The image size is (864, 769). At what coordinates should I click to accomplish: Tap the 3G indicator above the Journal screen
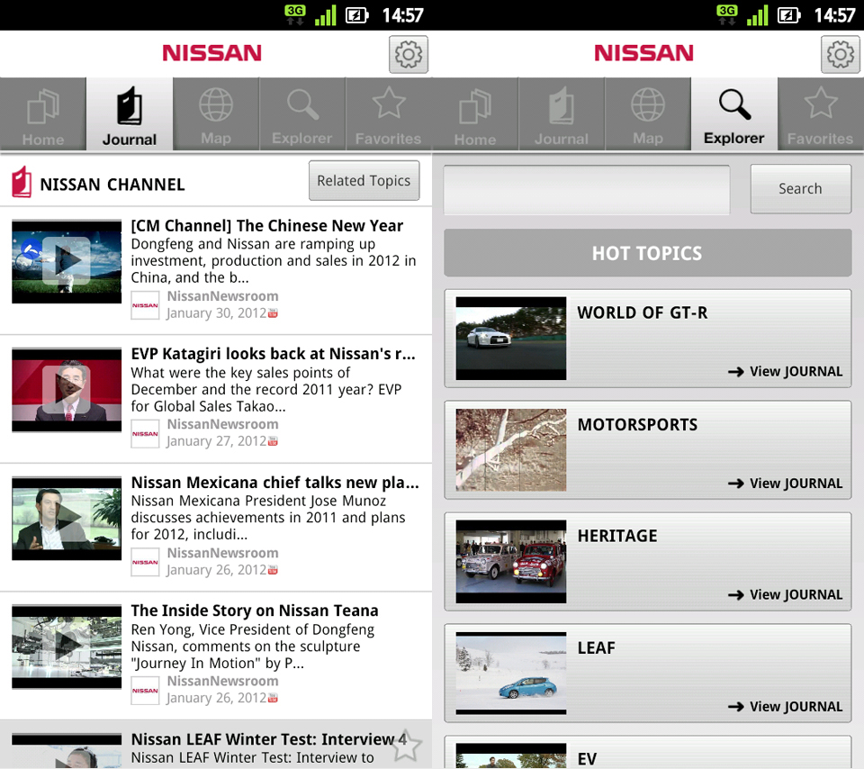coord(295,15)
